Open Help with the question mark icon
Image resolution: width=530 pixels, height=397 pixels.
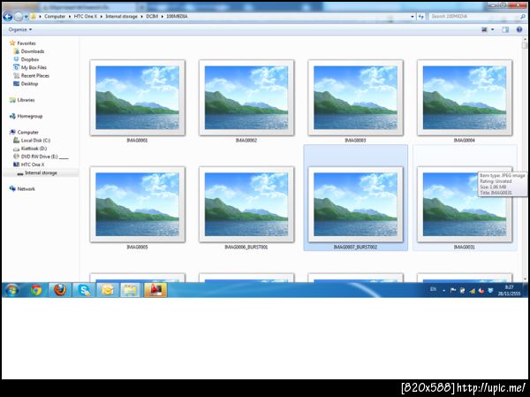(x=519, y=30)
